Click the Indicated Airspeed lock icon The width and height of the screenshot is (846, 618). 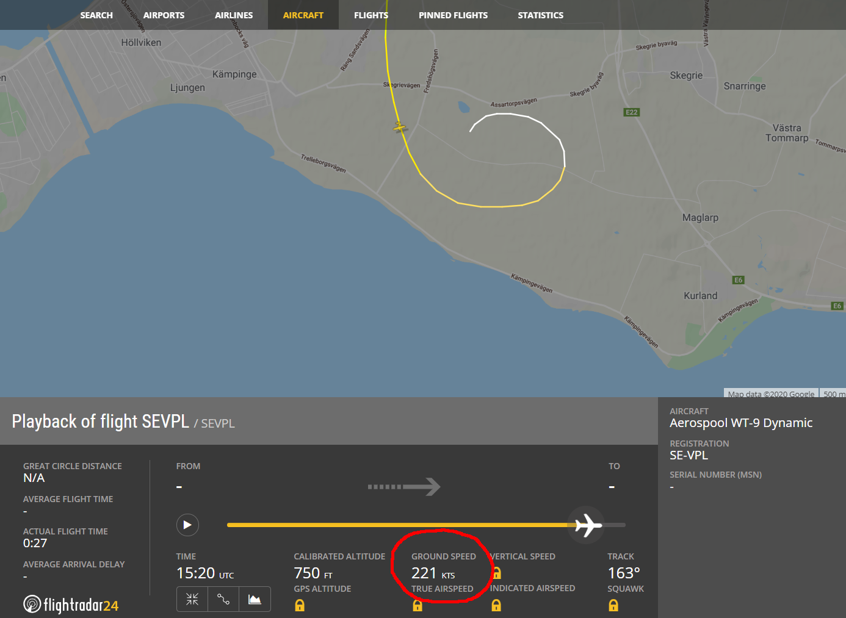[496, 605]
